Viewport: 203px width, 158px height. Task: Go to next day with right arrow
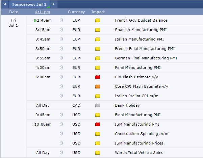(x=53, y=4)
